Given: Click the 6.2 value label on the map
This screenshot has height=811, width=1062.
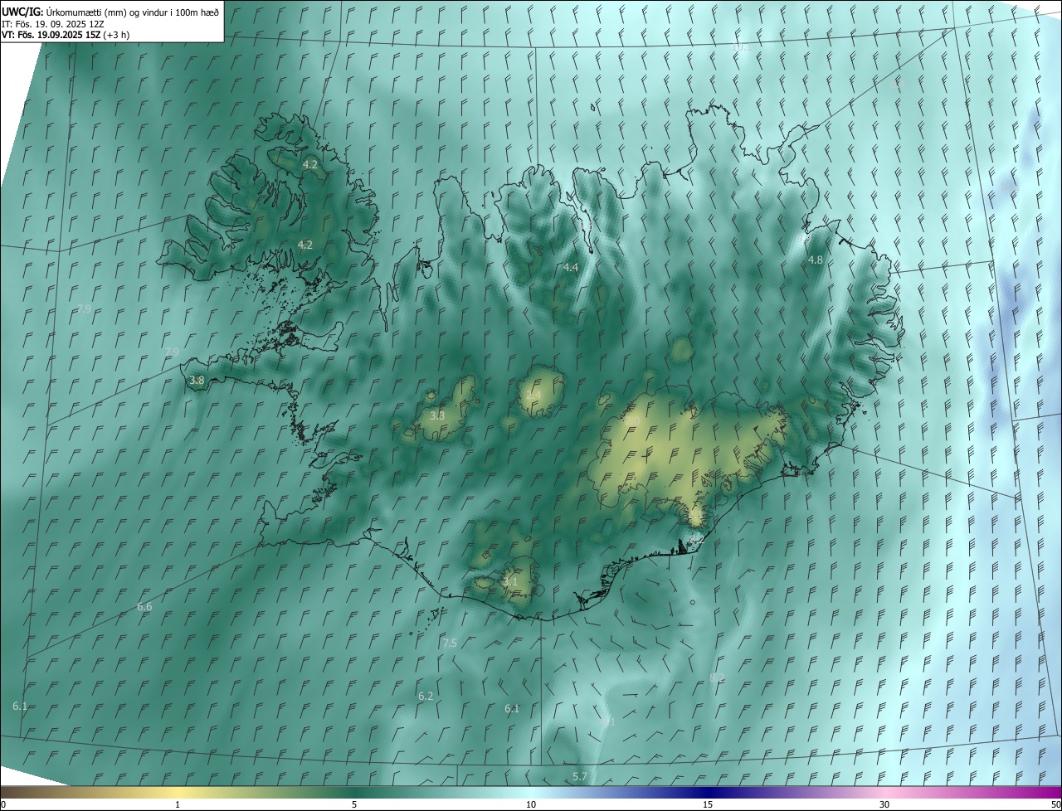Looking at the screenshot, I should pyautogui.click(x=426, y=696).
